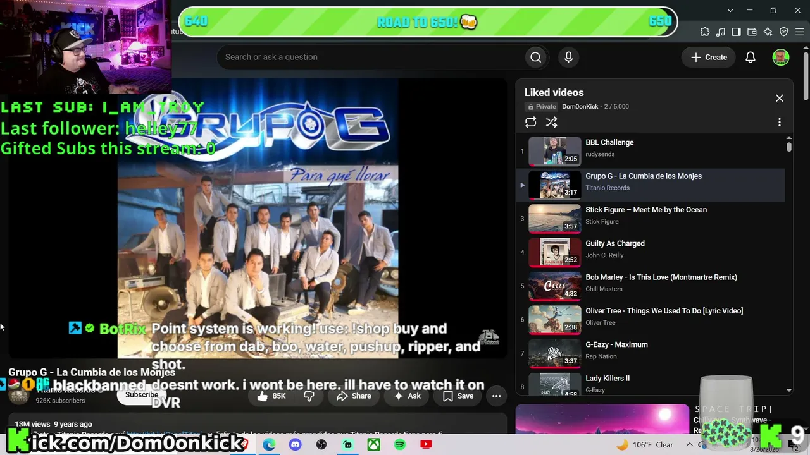Viewport: 810px width, 455px height.
Task: Open the Titanio Records channel under Grupo G
Action: tap(607, 188)
